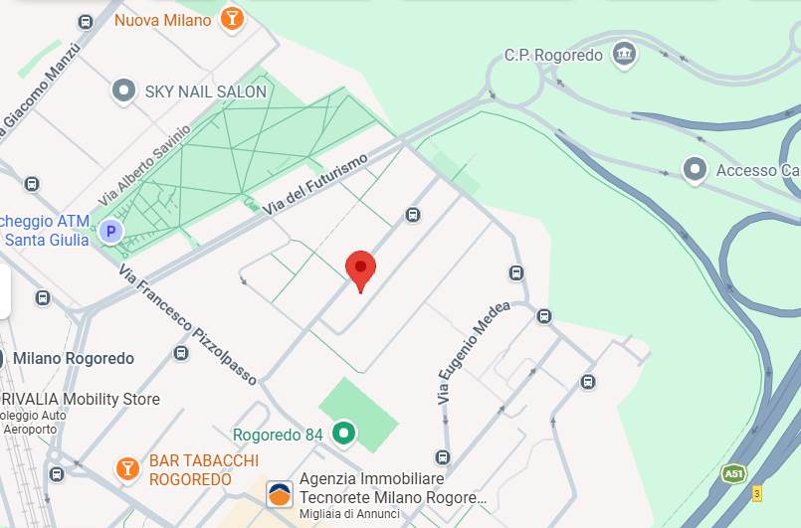Open the Tecnorete agency logo icon
The height and width of the screenshot is (528, 801).
[x=280, y=494]
